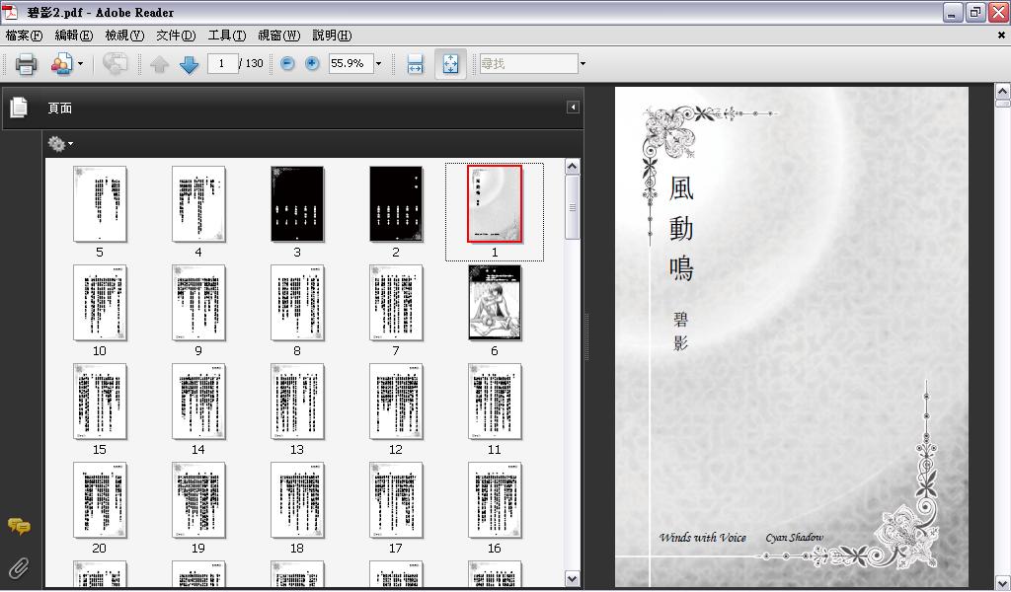Open the Collaborate share icon

(61, 64)
